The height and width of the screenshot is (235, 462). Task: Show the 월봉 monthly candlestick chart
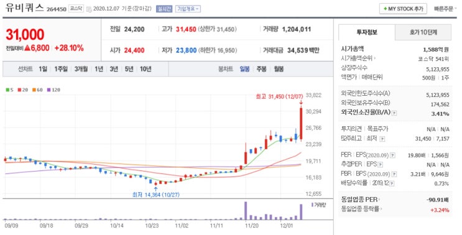tap(279, 69)
